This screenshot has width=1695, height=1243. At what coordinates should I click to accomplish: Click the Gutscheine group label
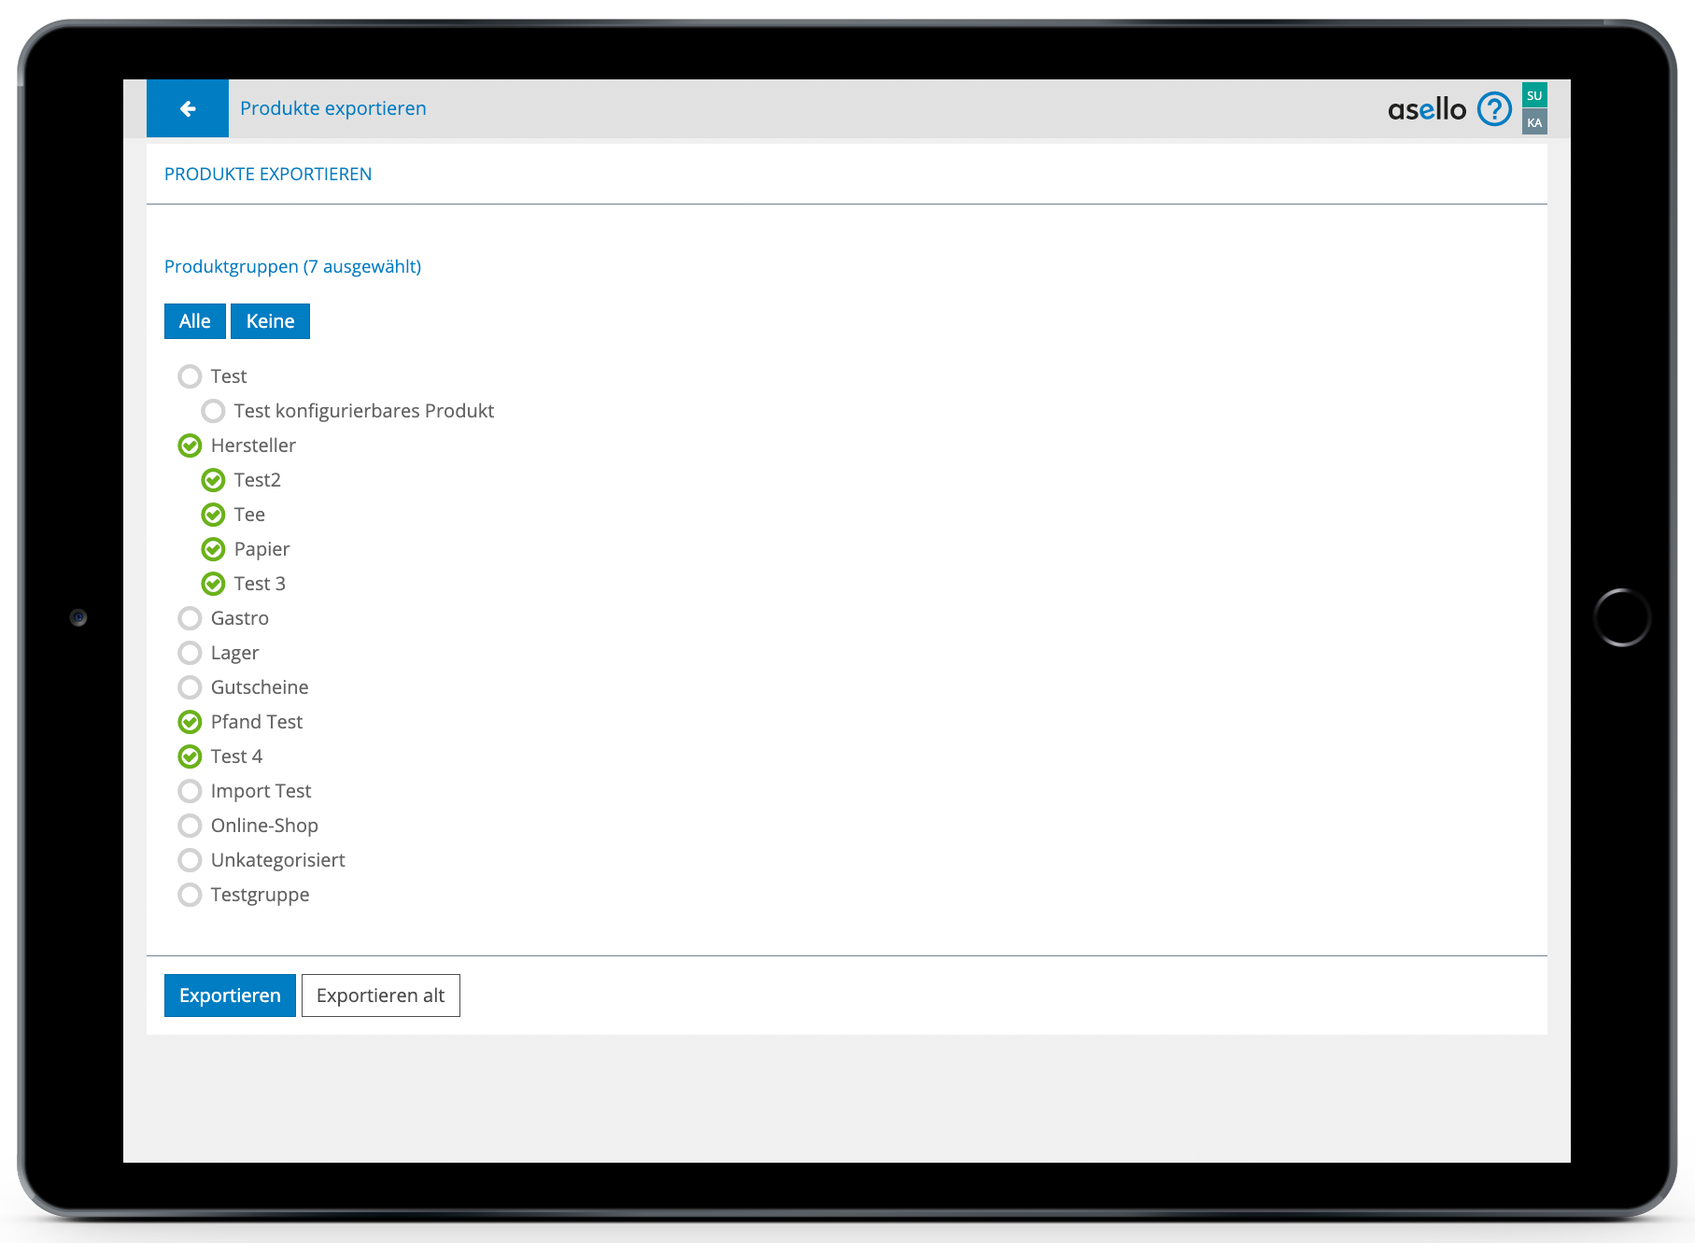coord(260,687)
